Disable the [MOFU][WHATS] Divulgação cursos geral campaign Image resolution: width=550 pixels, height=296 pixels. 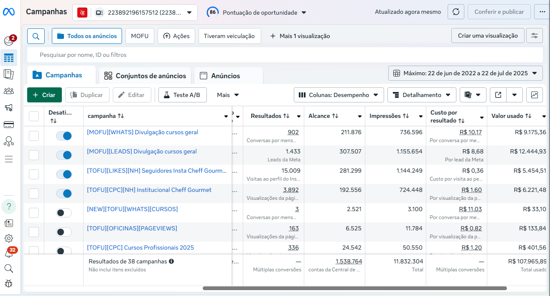(64, 136)
